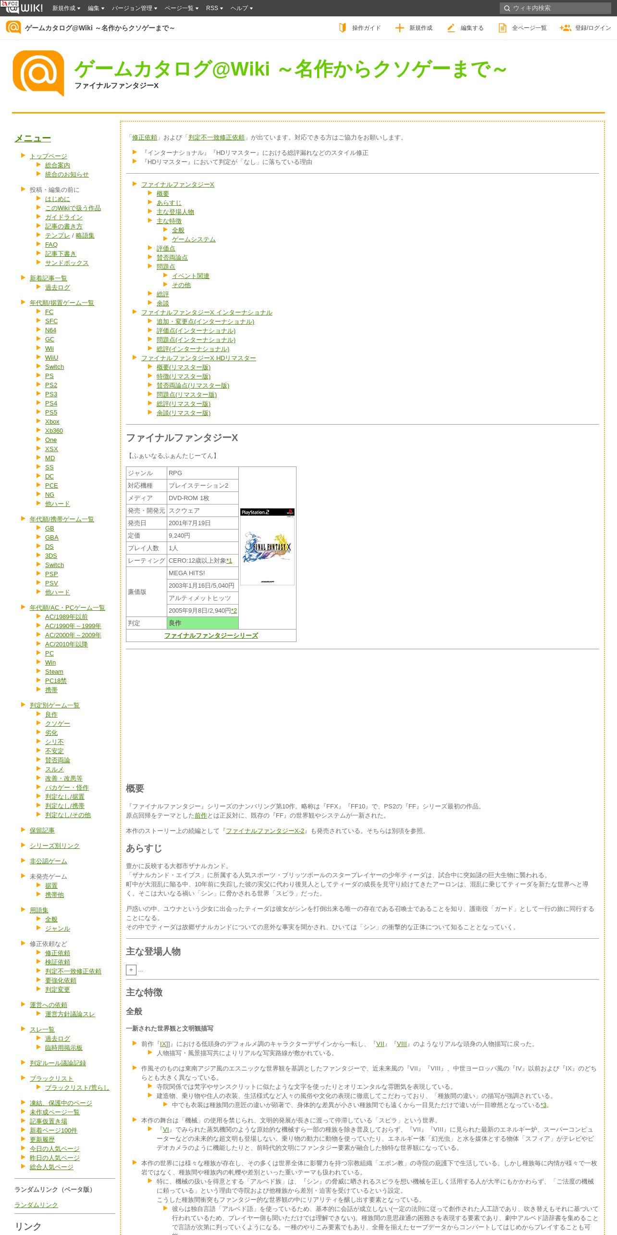
Task: Open the ブラックリスト sidebar link
Action: point(51,1079)
